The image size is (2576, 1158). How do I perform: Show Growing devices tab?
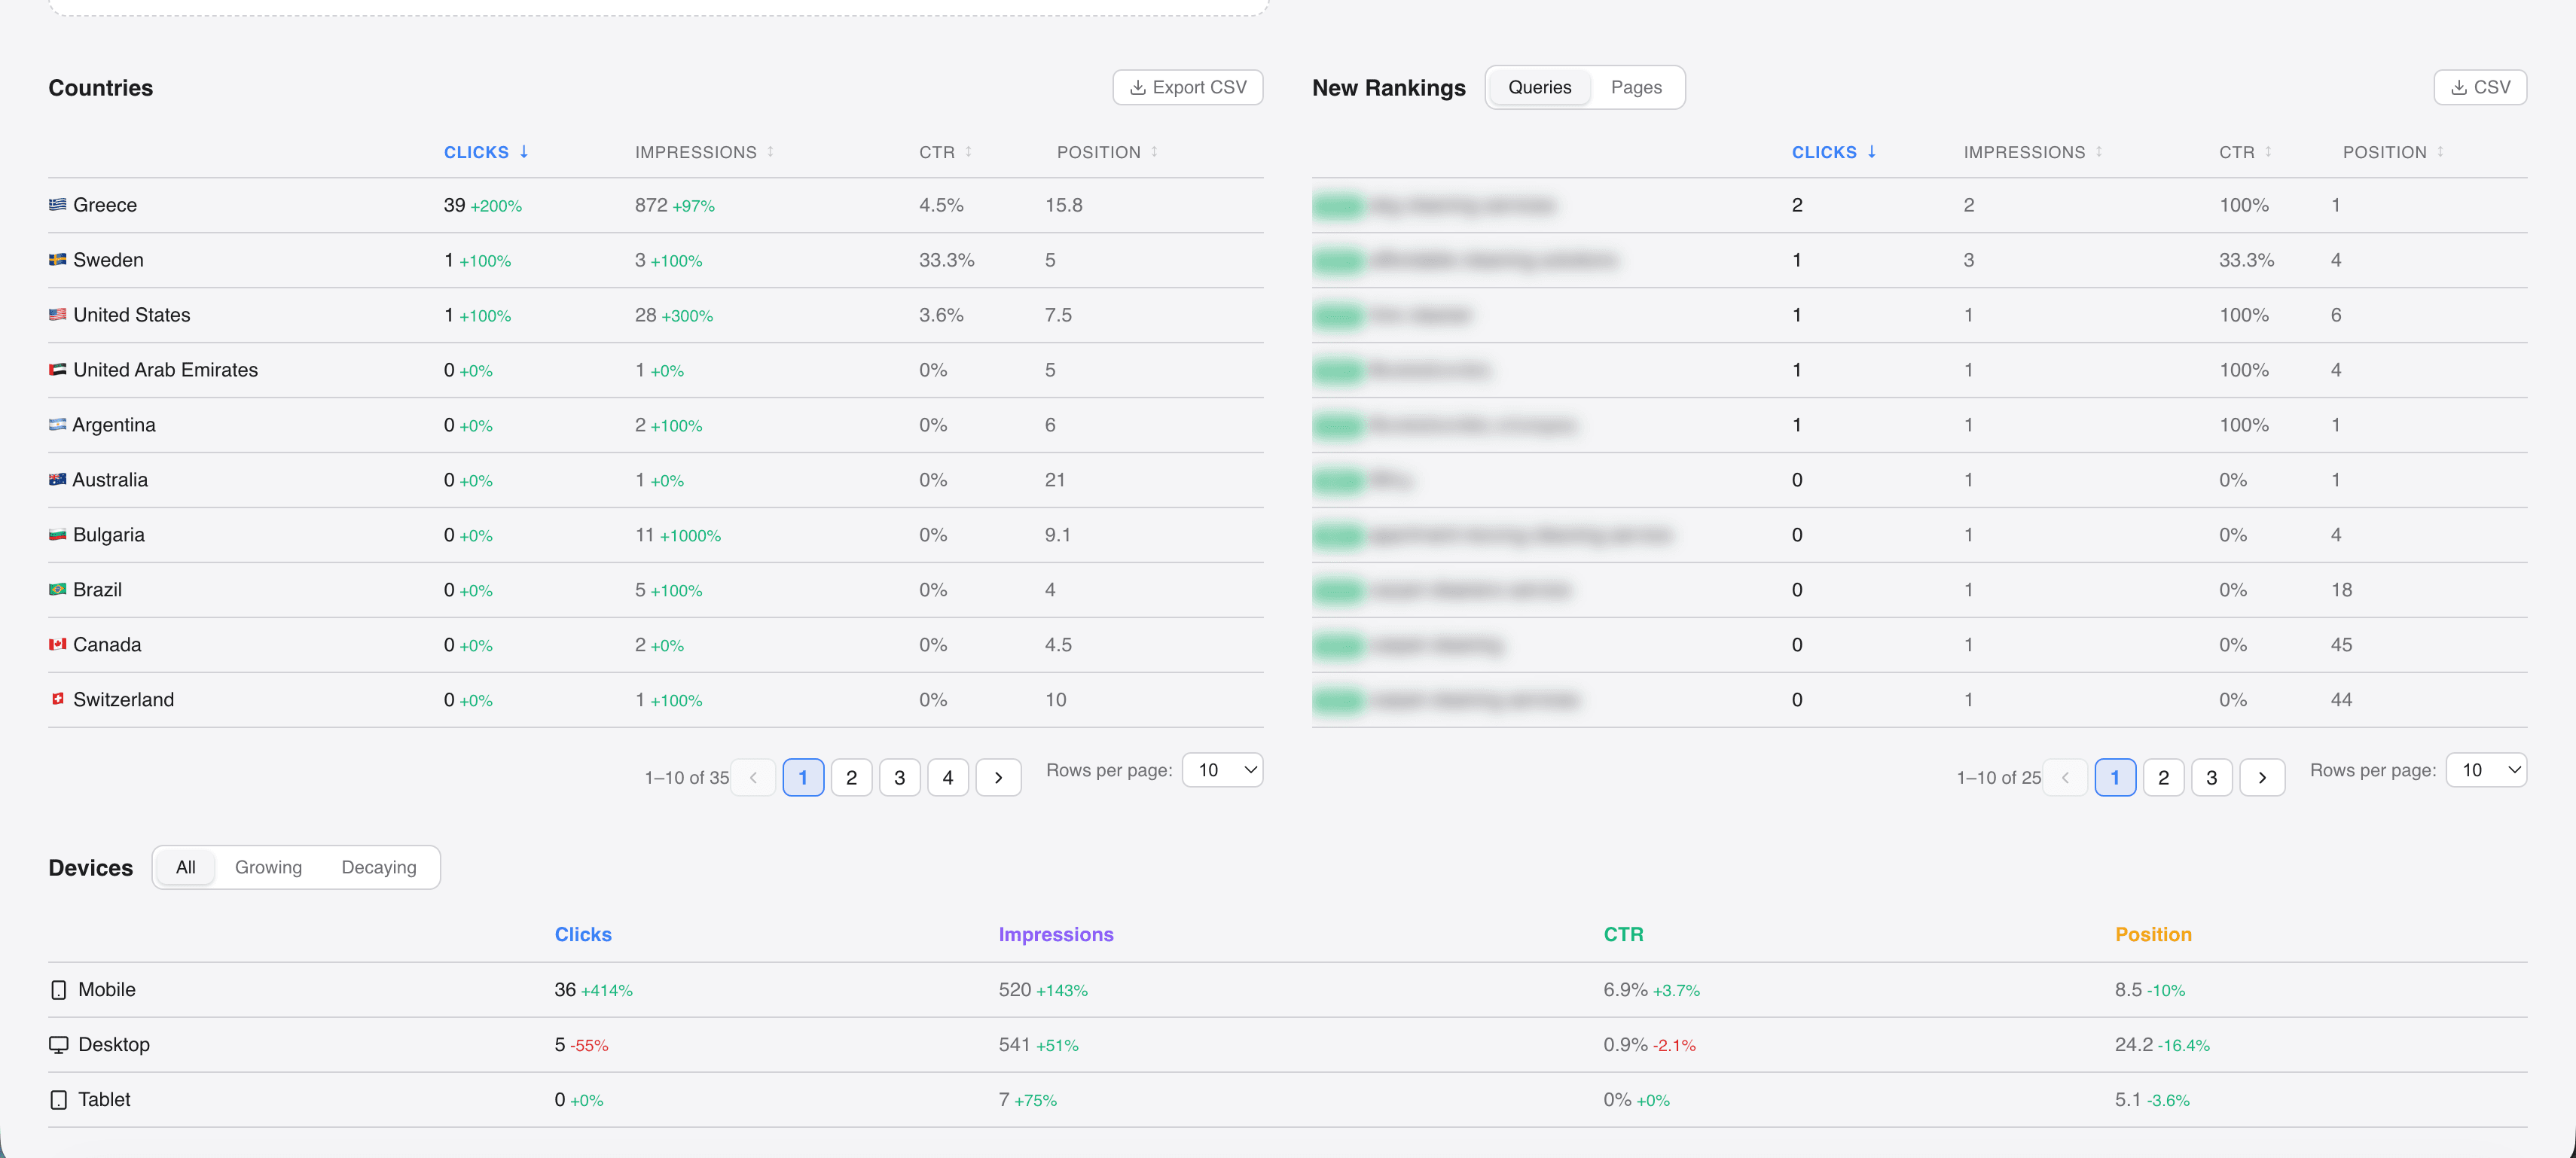coord(268,867)
